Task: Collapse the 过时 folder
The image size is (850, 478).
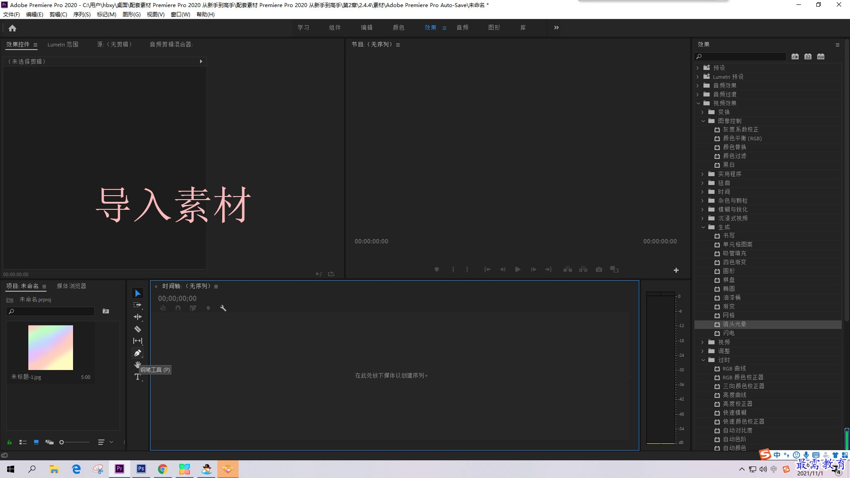Action: 703,360
